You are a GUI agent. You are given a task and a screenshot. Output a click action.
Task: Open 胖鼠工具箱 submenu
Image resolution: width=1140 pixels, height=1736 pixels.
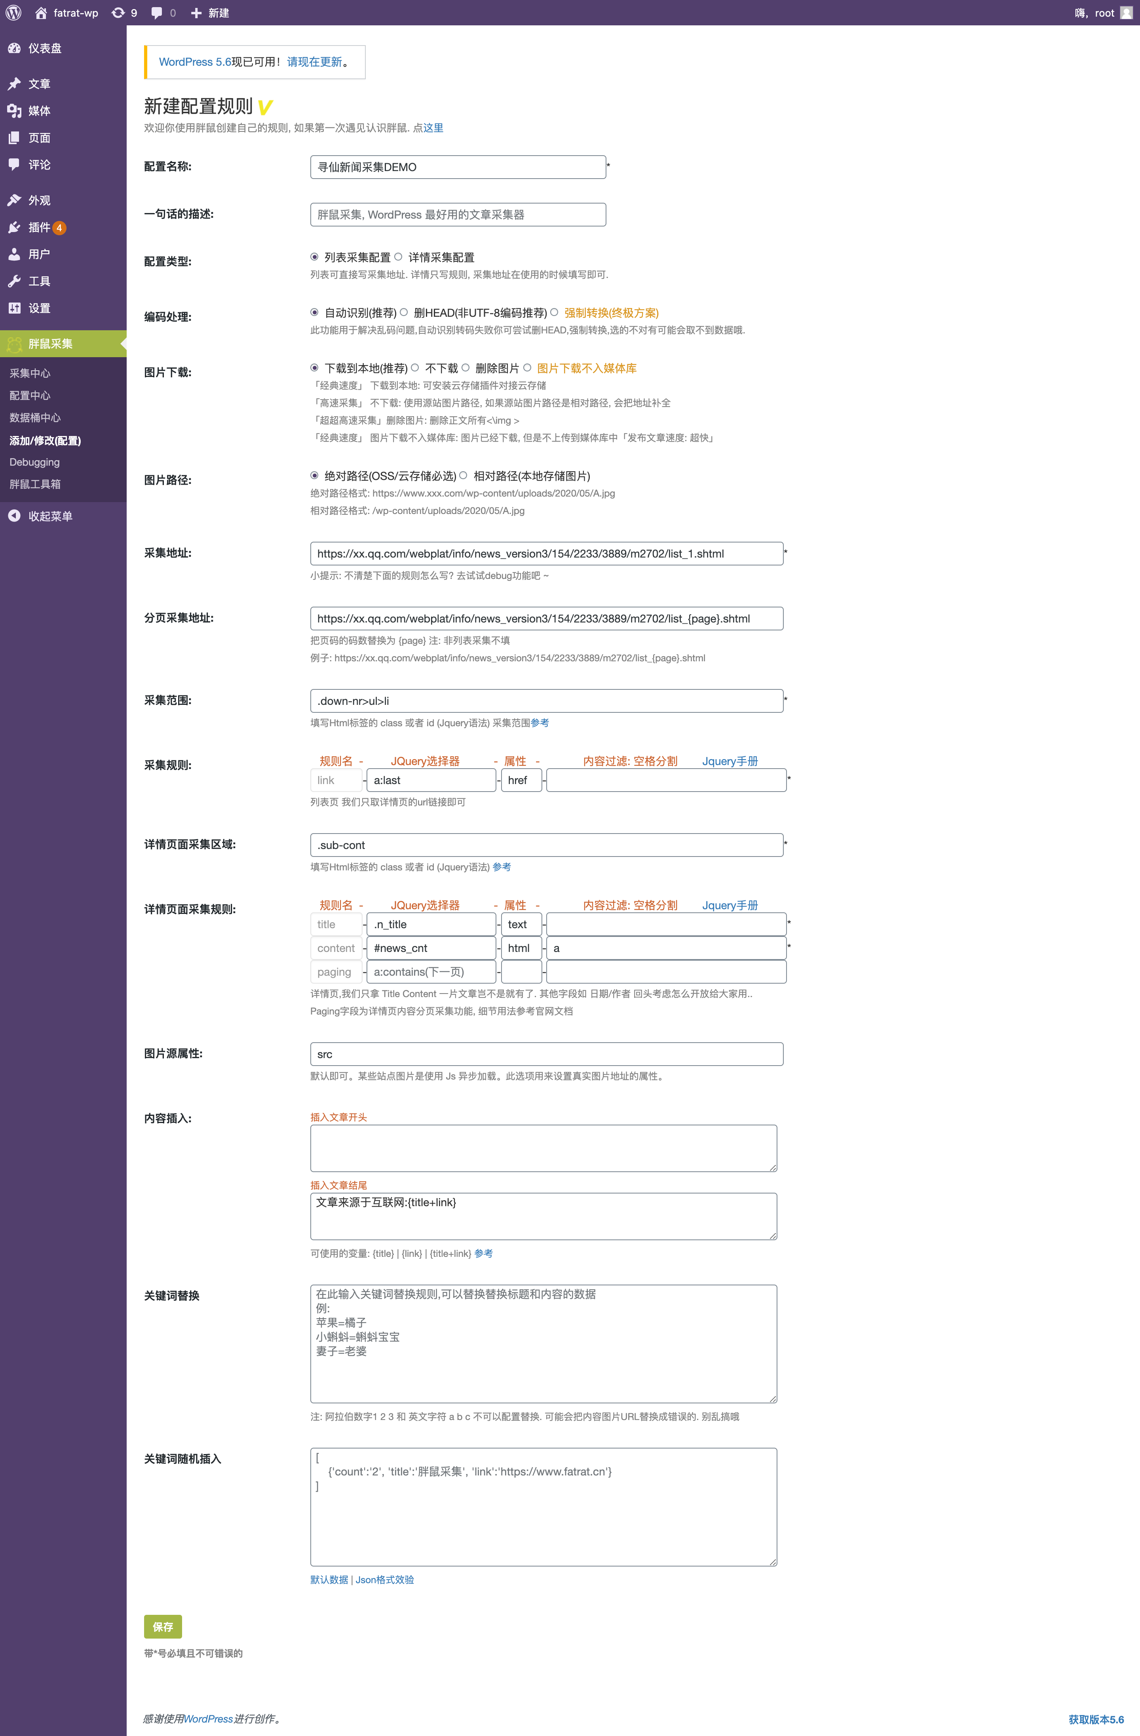tap(35, 484)
